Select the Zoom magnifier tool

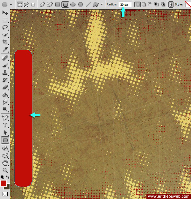pos(5,170)
